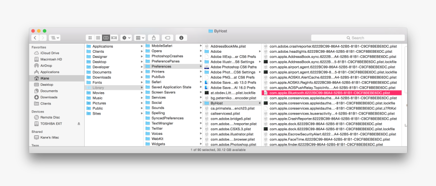Viewport: 436px width, 186px height.
Task: Switch to list view
Action: 98,38
